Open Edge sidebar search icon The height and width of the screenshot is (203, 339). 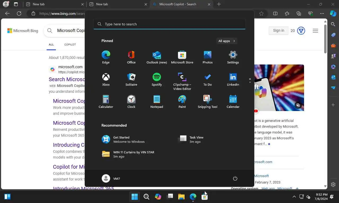(333, 24)
